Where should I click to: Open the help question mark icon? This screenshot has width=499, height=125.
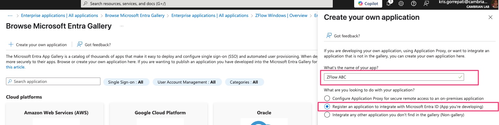[x=414, y=3]
